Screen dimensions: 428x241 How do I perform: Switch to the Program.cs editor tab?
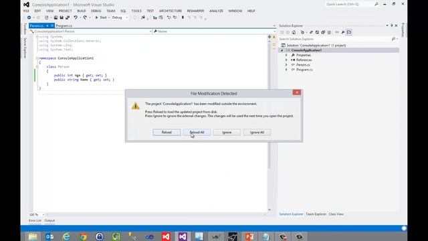64,25
